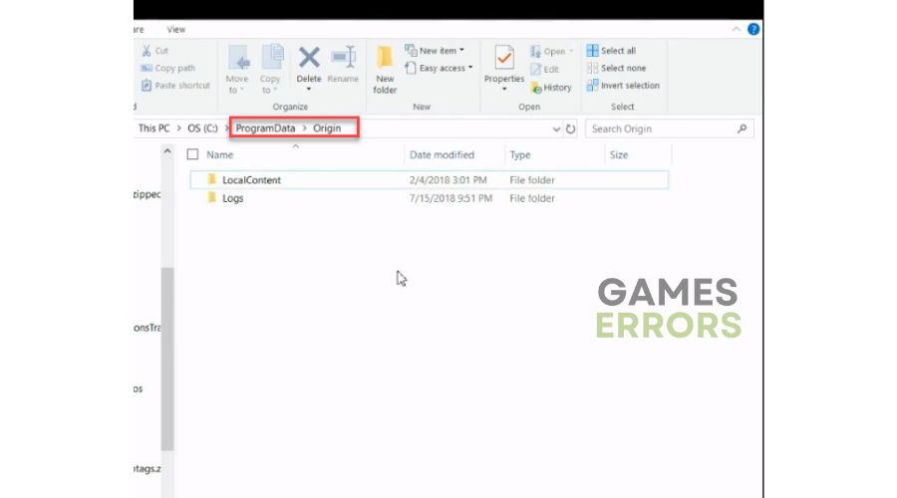Open the Easy access menu

439,68
